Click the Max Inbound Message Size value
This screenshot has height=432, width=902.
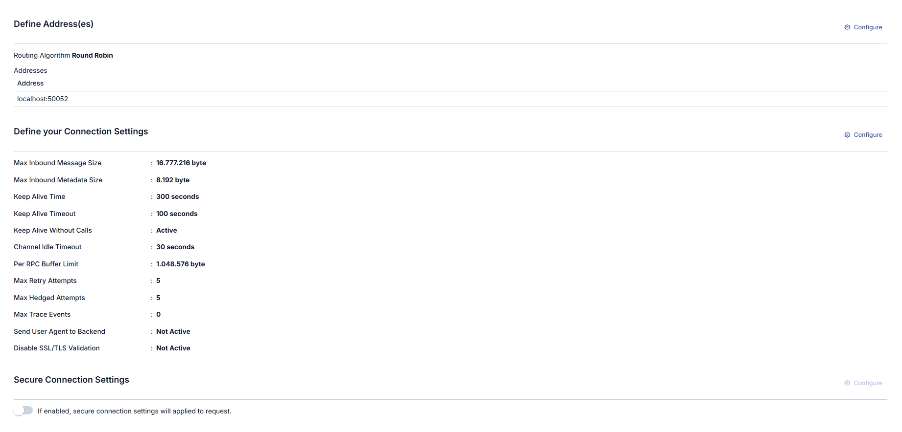[181, 163]
